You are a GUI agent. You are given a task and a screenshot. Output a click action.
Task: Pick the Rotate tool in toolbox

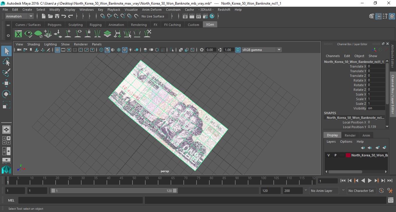coord(6,94)
